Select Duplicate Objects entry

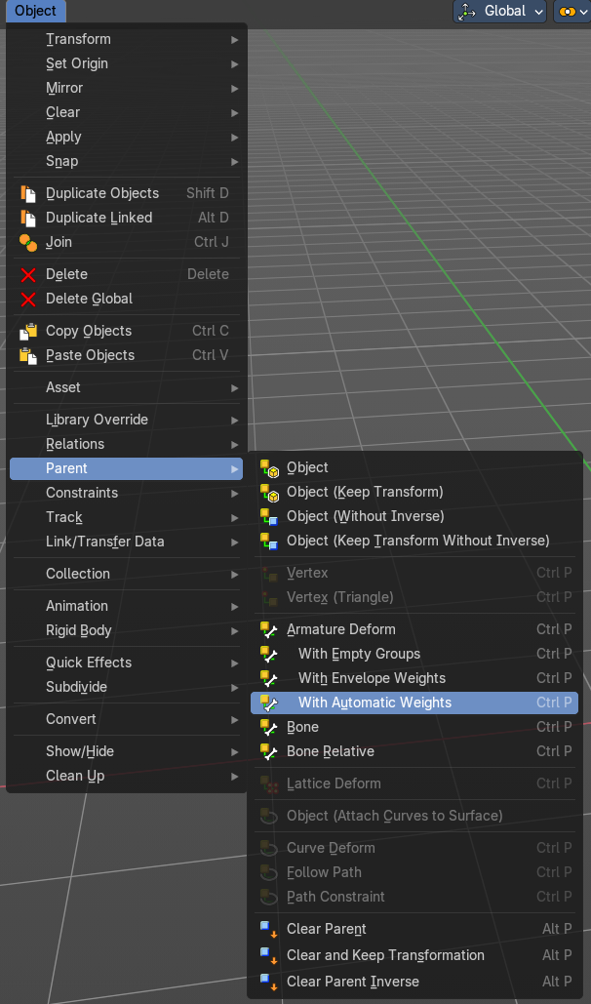[126, 193]
